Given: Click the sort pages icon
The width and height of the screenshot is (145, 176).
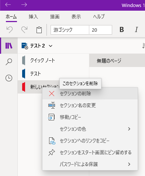Looking at the screenshot, I should pos(144,46).
